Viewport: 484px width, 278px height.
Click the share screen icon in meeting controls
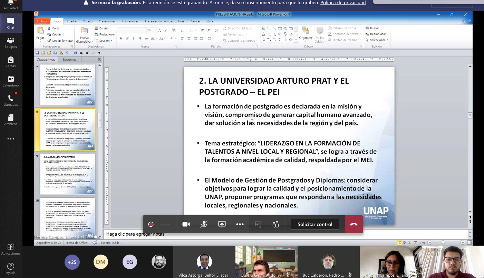[222, 224]
